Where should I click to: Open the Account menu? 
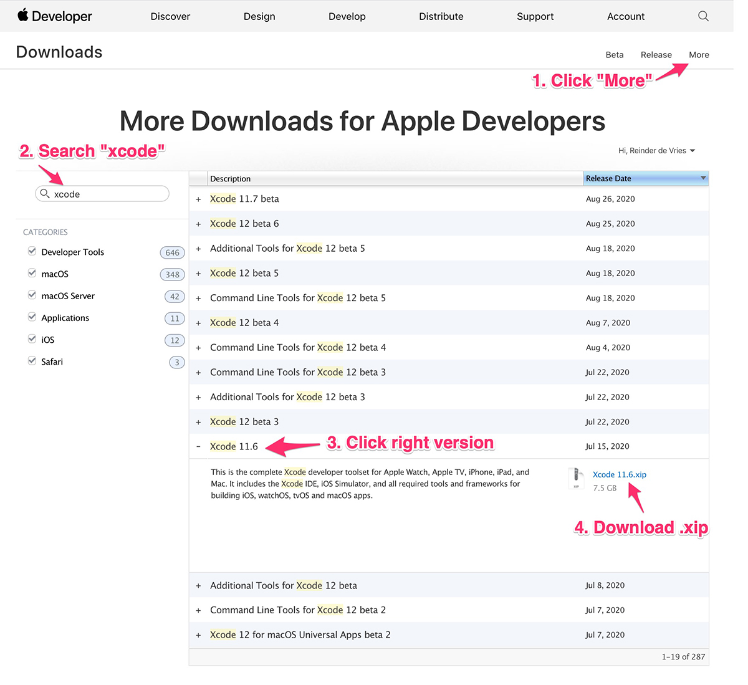626,16
